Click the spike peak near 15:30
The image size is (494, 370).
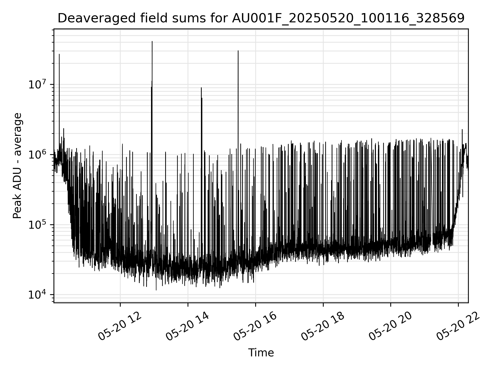pyautogui.click(x=238, y=51)
